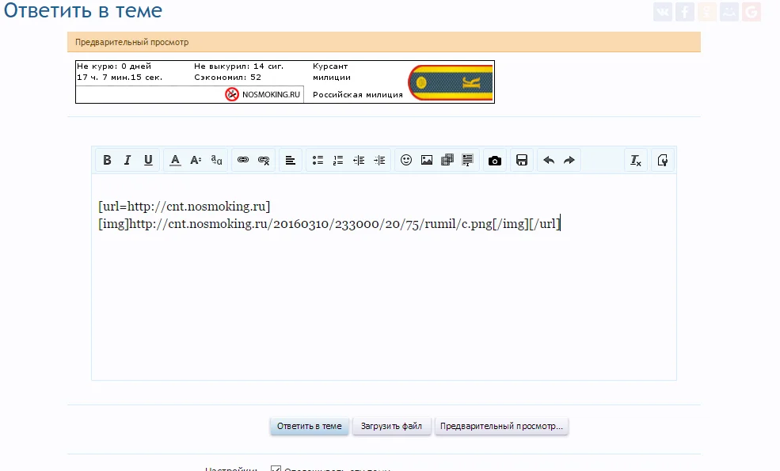The height and width of the screenshot is (471, 780).
Task: Insert a bulleted list
Action: point(318,160)
